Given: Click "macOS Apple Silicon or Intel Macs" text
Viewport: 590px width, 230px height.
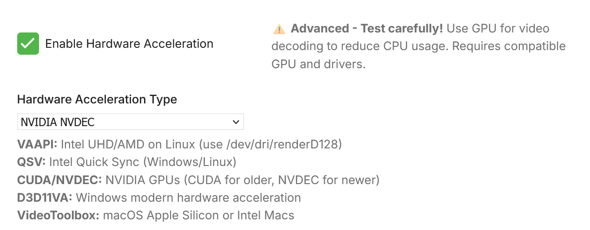Looking at the screenshot, I should 198,215.
